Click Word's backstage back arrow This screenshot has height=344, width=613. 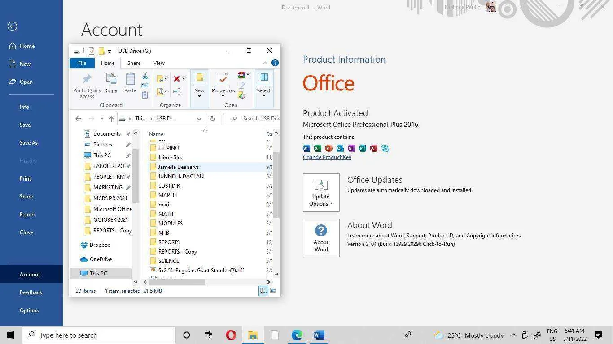pos(13,26)
